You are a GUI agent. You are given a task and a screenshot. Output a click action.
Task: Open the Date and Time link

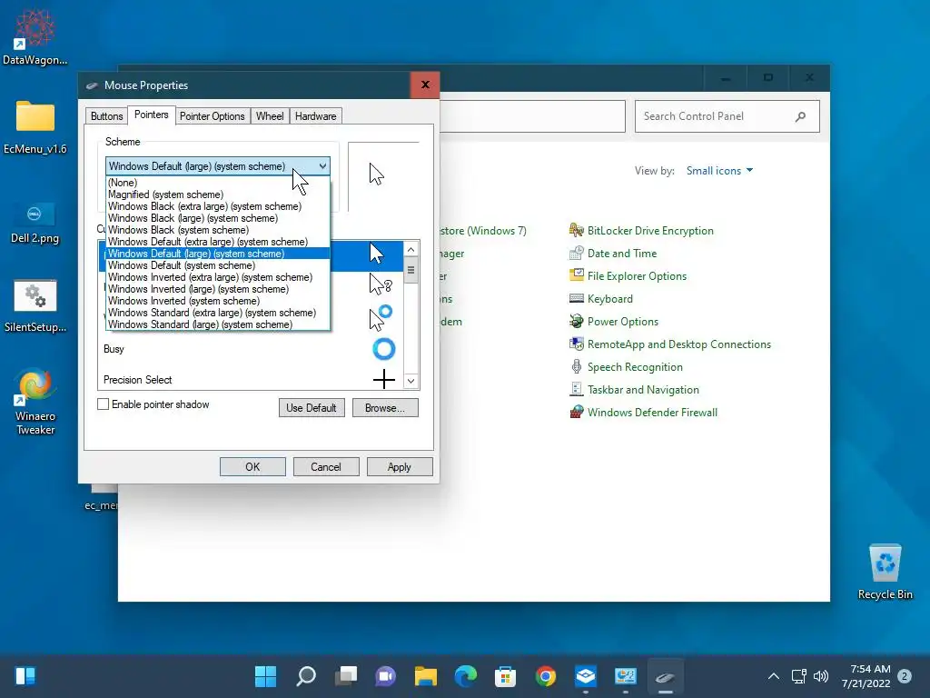621,254
